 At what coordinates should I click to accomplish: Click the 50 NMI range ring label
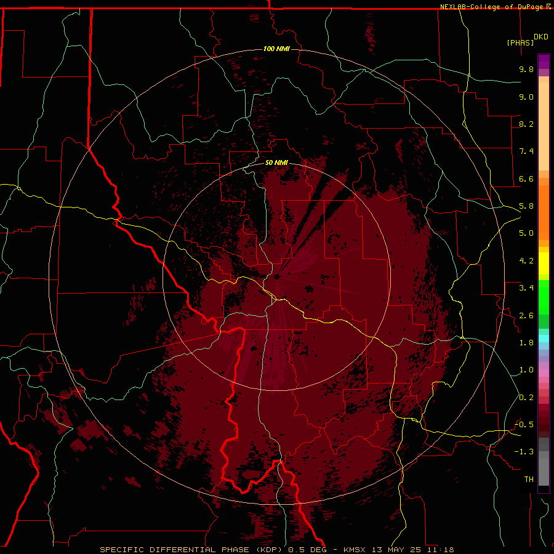pyautogui.click(x=276, y=163)
